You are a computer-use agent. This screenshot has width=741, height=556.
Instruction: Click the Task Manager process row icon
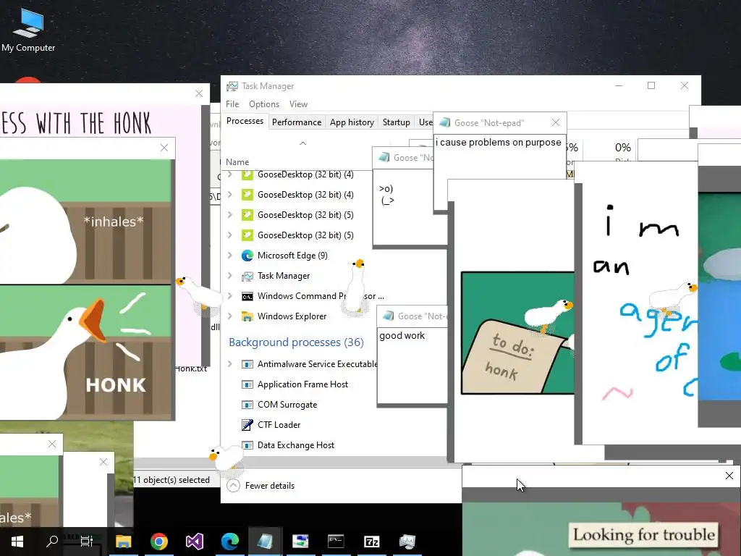[247, 276]
